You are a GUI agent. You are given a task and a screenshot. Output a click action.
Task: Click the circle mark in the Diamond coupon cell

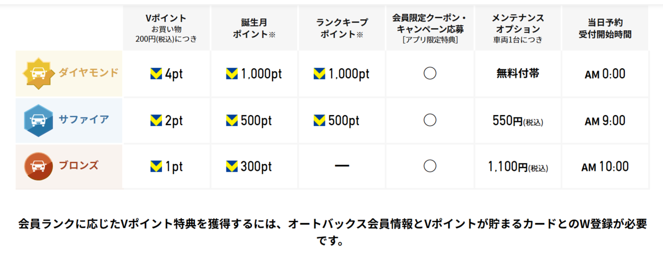(x=430, y=74)
